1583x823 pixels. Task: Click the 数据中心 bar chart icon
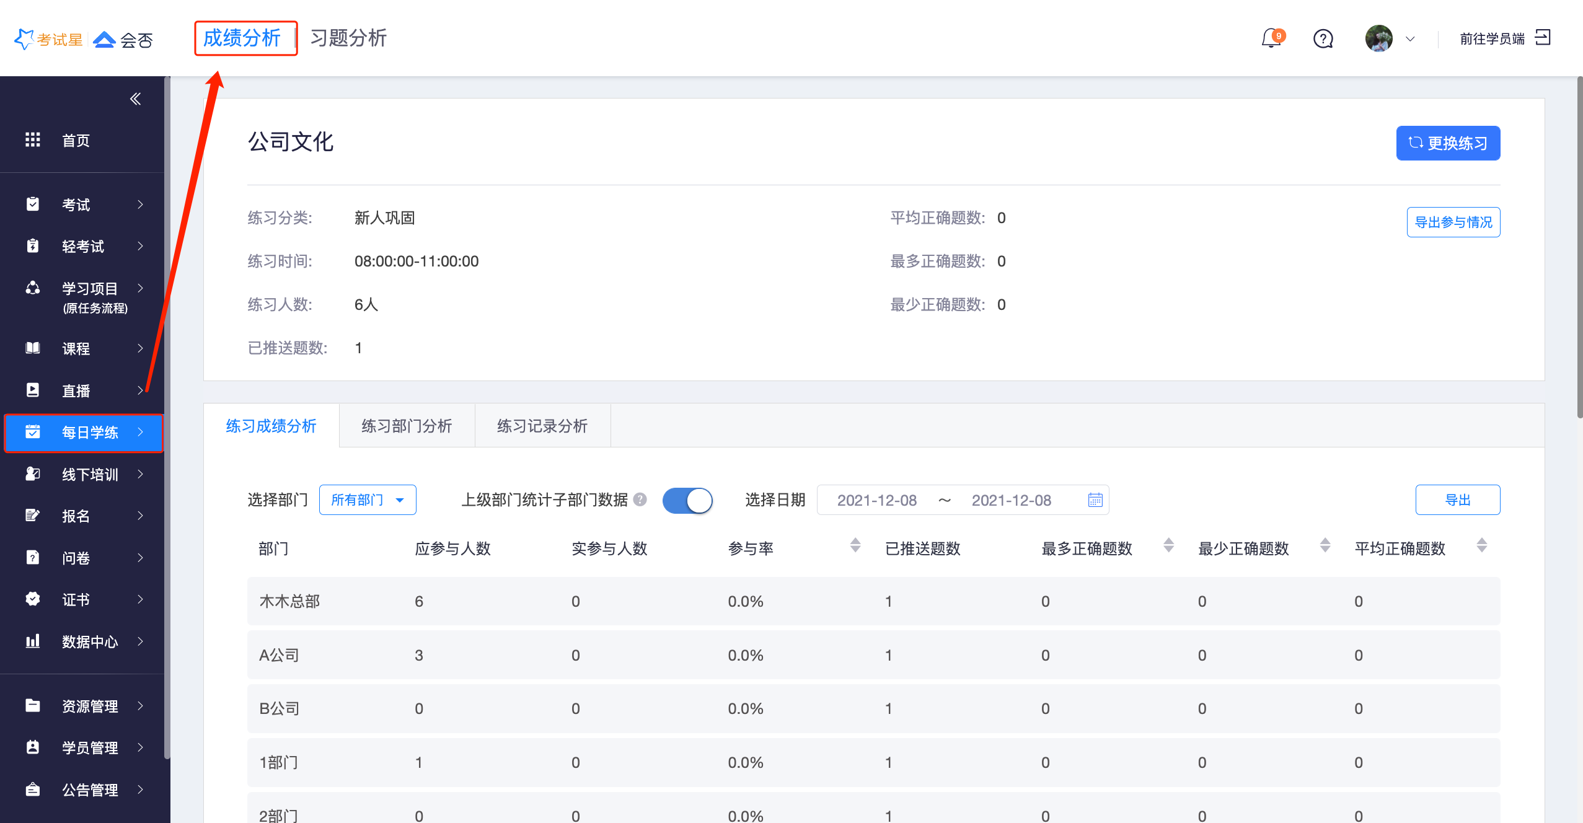click(33, 641)
